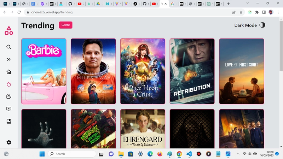
Task: Open Visual Studio Code from taskbar
Action: pos(189,154)
